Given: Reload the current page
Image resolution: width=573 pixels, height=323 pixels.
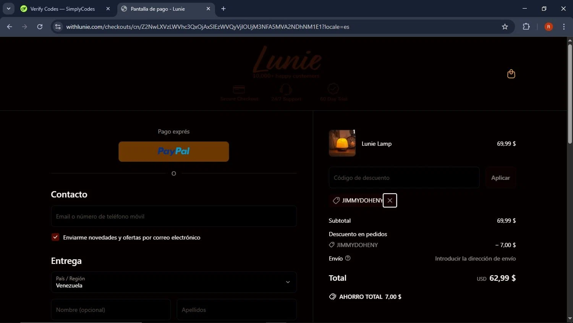Looking at the screenshot, I should click(40, 27).
